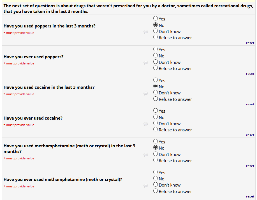Reset the poppers last 3 months answer
Screen dimensions: 257x200
click(x=250, y=43)
